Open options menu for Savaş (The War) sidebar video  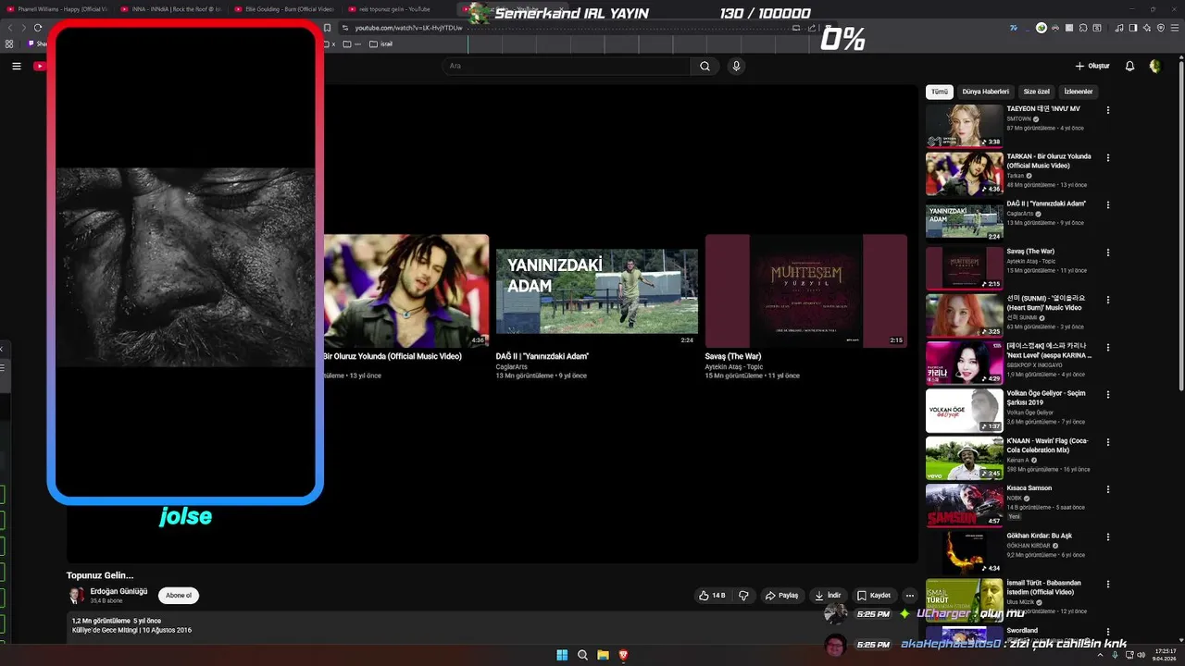[x=1108, y=253]
